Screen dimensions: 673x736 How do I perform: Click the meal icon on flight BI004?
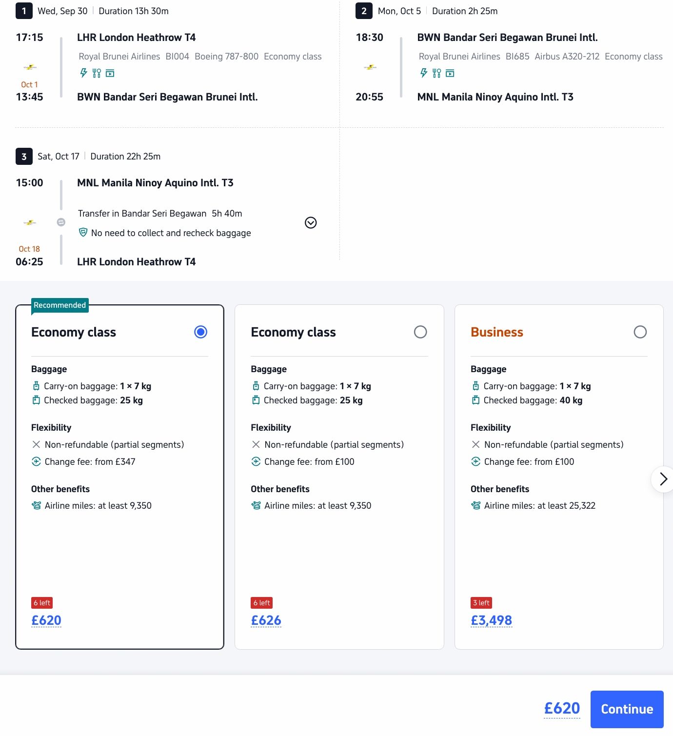97,73
